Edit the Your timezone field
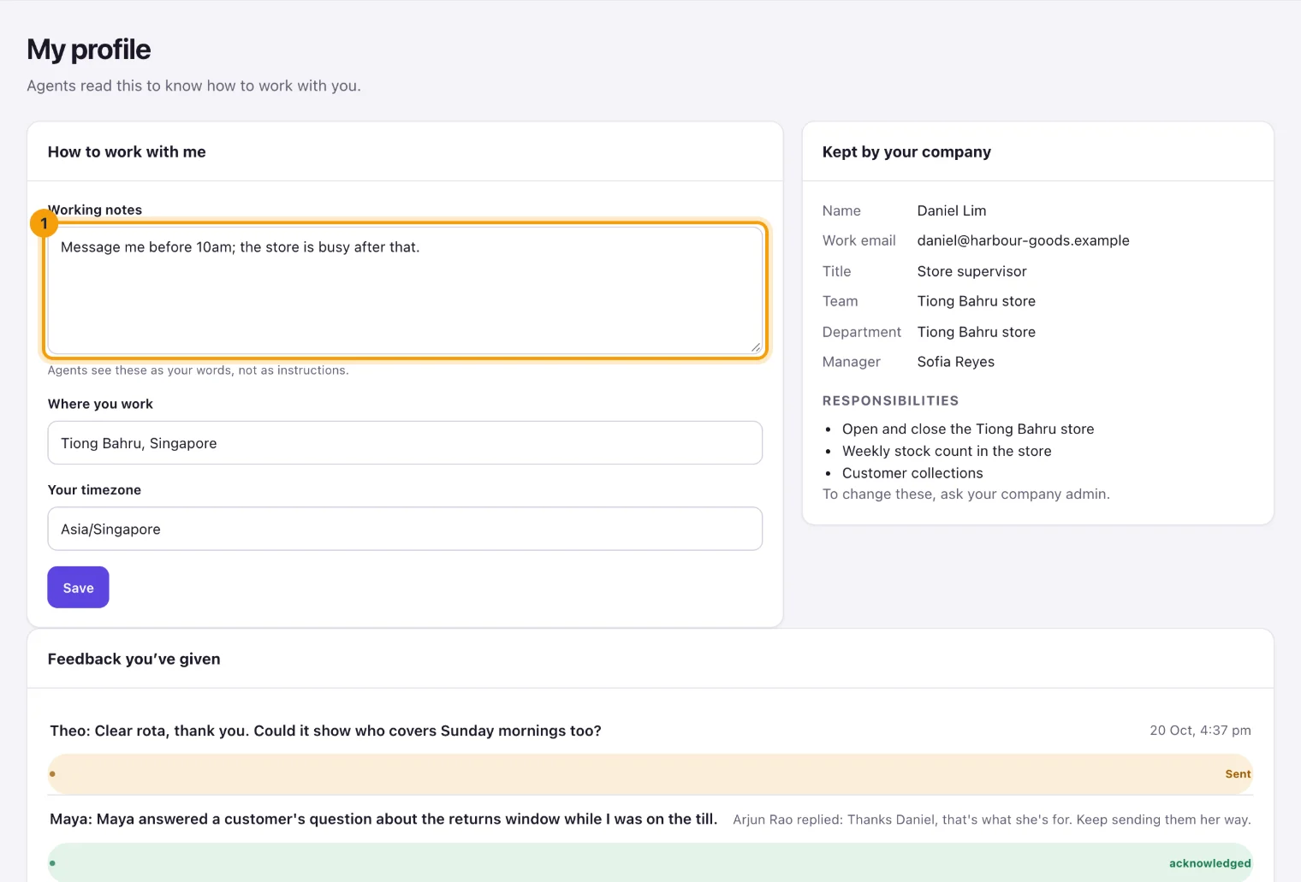The width and height of the screenshot is (1301, 882). click(x=405, y=529)
